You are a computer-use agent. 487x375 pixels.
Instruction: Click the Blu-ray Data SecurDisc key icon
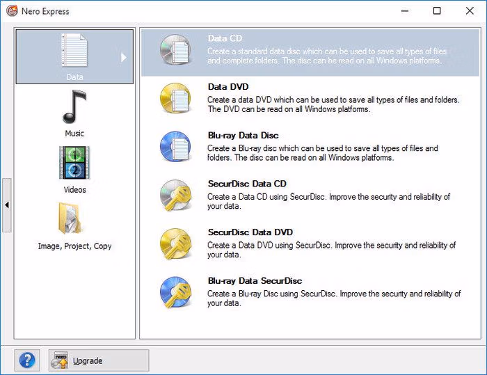coord(175,292)
